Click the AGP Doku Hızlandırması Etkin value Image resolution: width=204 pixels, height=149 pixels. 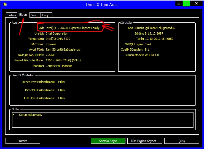pyautogui.click(x=61, y=98)
